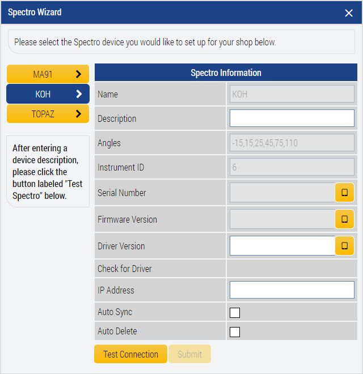Click into the IP Address field
This screenshot has width=363, height=374.
(x=292, y=290)
